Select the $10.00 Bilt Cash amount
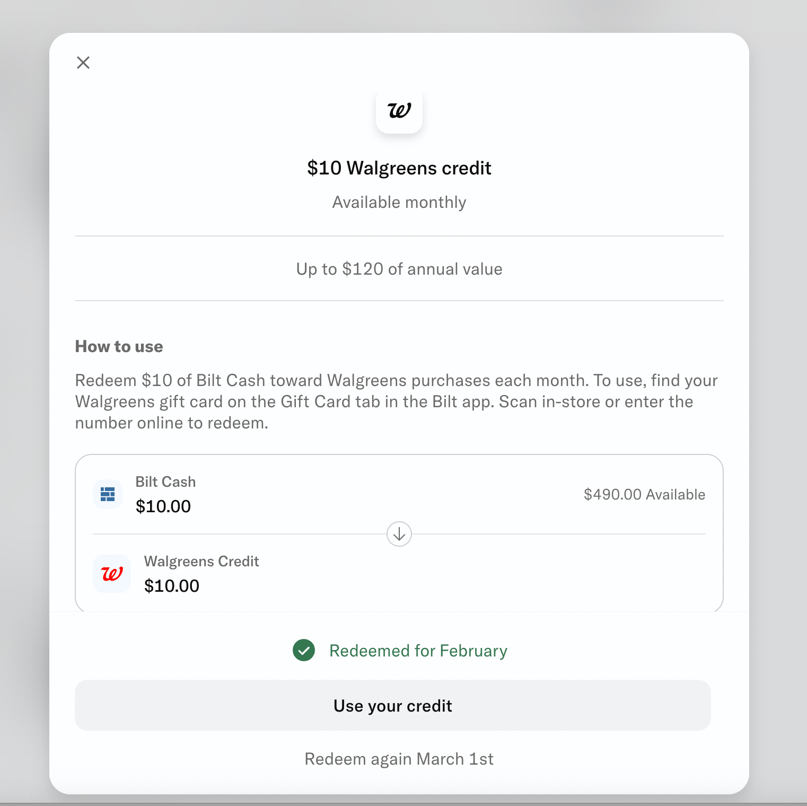The height and width of the screenshot is (806, 807). tap(163, 506)
